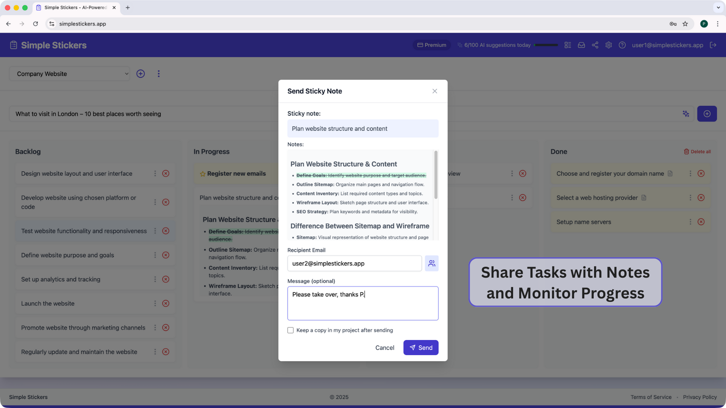The image size is (726, 408).
Task: Click the logout icon next to user email
Action: click(x=713, y=45)
